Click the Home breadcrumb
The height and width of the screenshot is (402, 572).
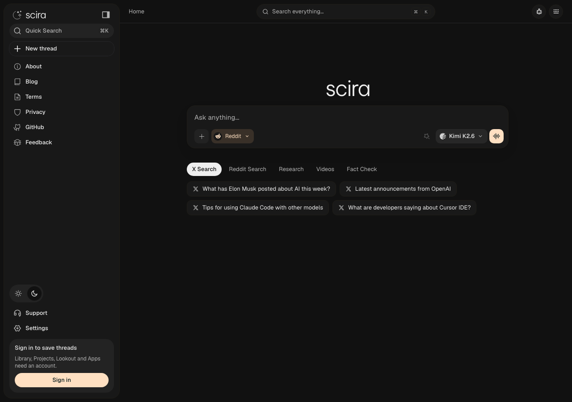pos(136,12)
